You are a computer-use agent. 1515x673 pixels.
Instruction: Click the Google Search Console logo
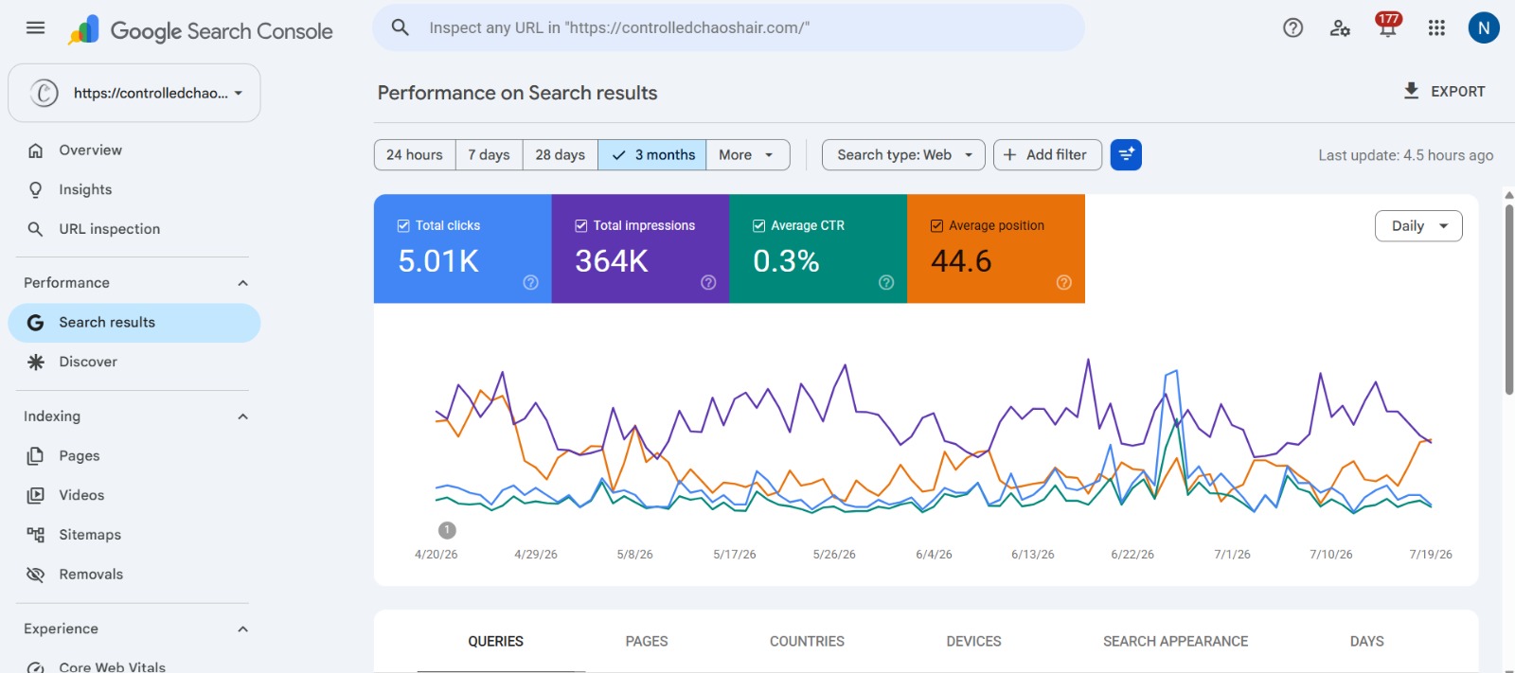point(200,30)
